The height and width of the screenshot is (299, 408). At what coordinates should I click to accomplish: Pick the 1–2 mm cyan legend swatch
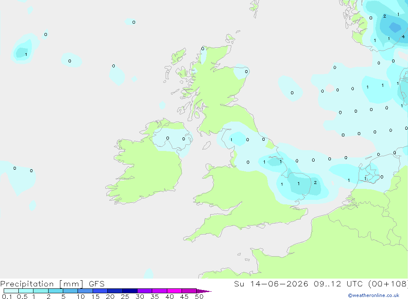click(41, 291)
